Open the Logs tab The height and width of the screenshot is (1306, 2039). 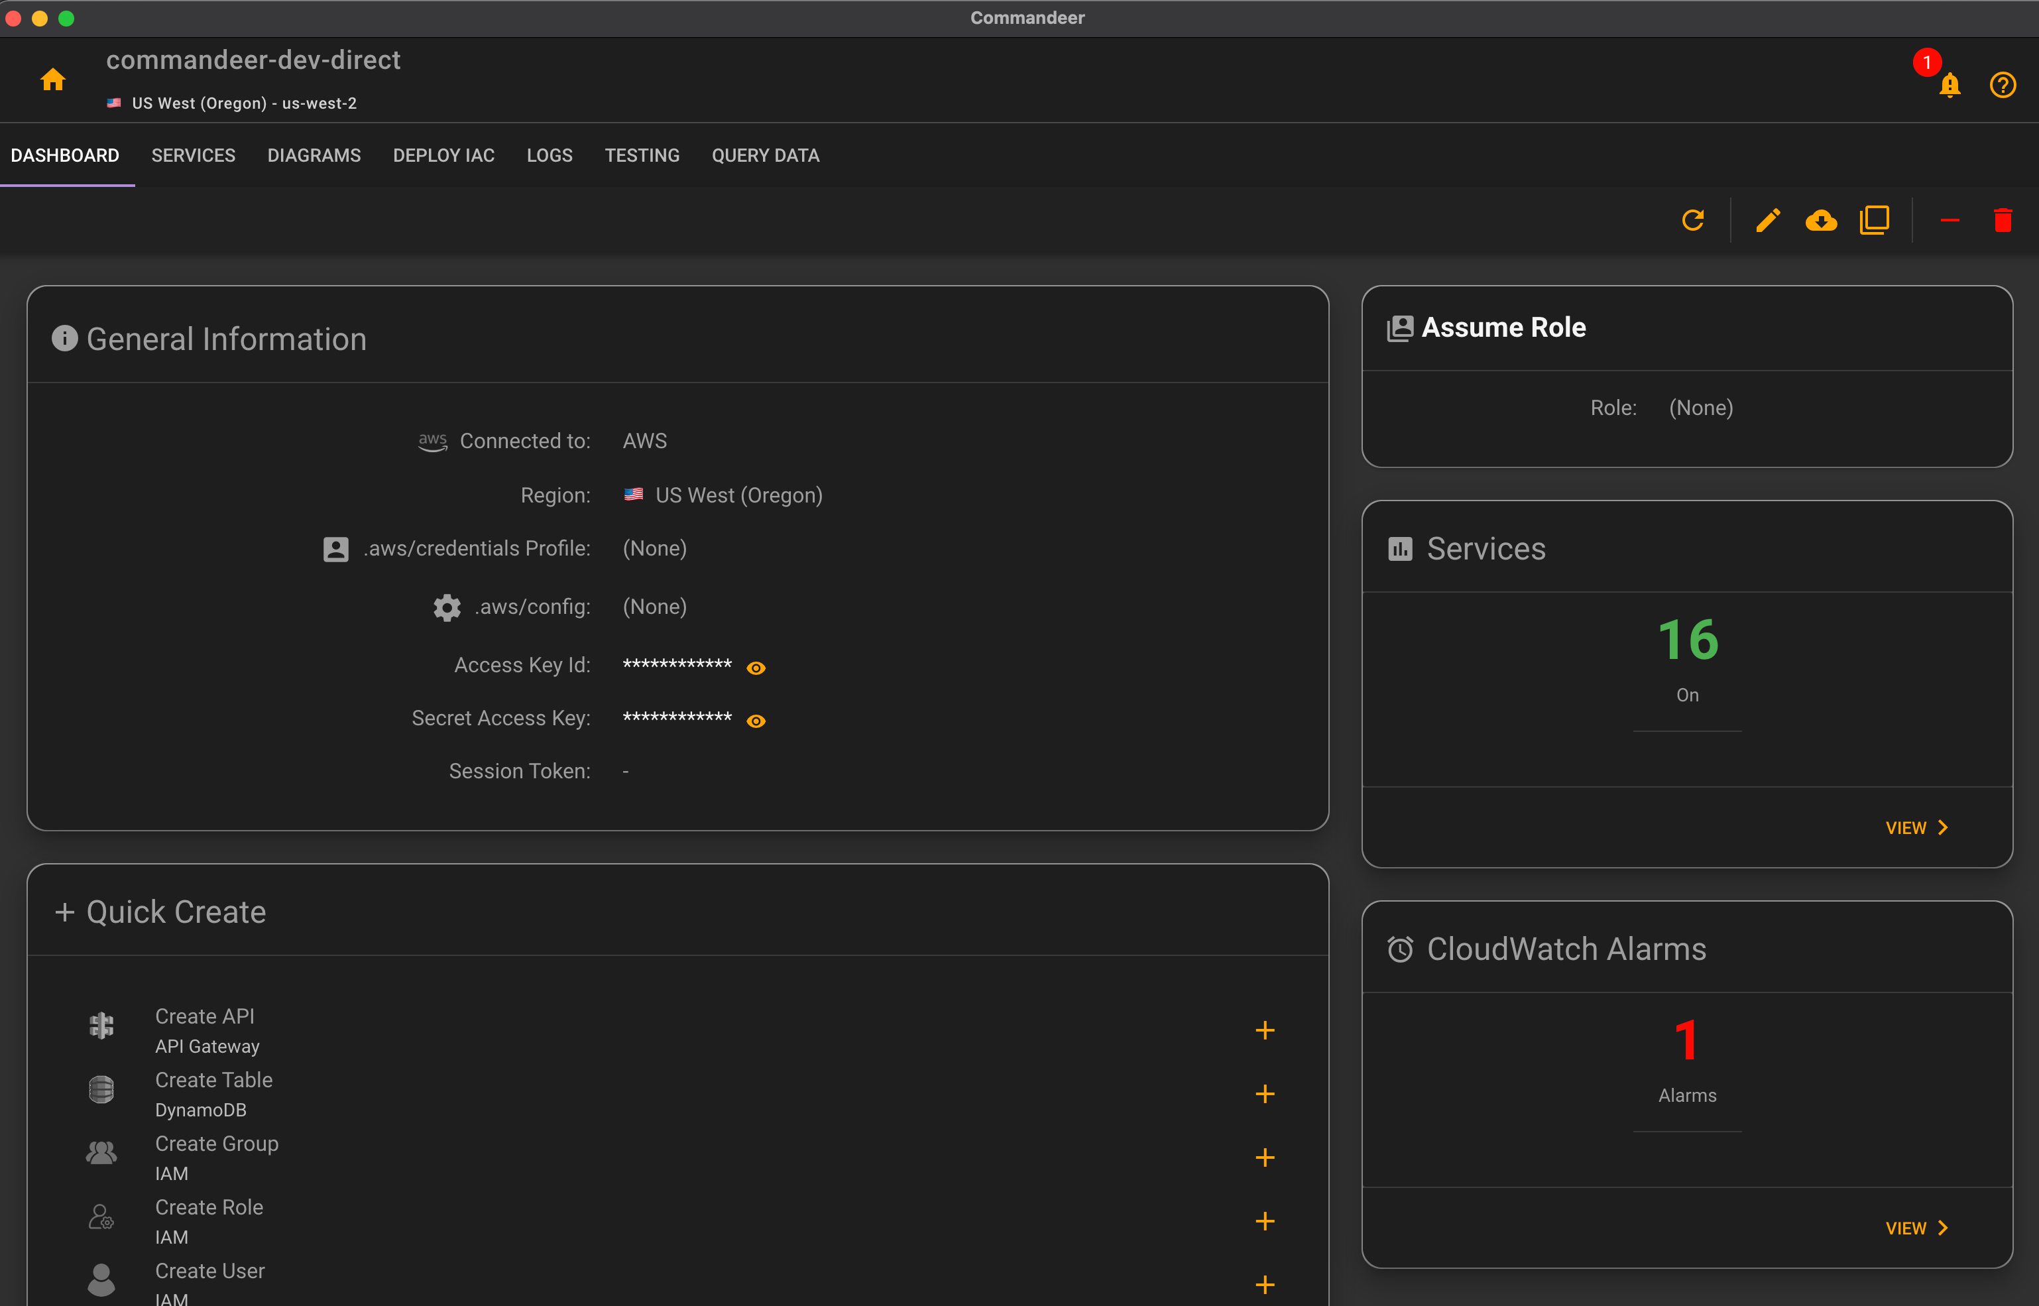tap(550, 155)
